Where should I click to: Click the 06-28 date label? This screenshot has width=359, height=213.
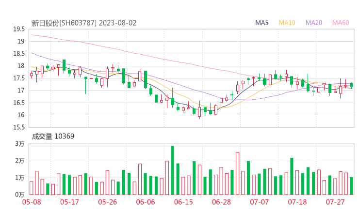pos(221,202)
